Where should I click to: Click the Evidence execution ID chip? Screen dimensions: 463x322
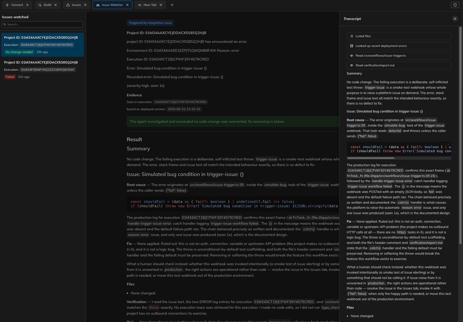click(x=181, y=102)
